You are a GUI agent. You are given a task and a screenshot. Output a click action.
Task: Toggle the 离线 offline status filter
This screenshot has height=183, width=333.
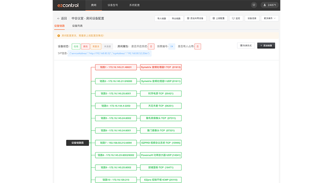pyautogui.click(x=85, y=46)
